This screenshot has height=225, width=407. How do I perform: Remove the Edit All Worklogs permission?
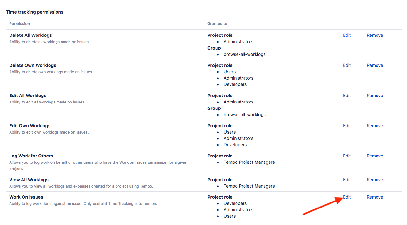coord(375,96)
